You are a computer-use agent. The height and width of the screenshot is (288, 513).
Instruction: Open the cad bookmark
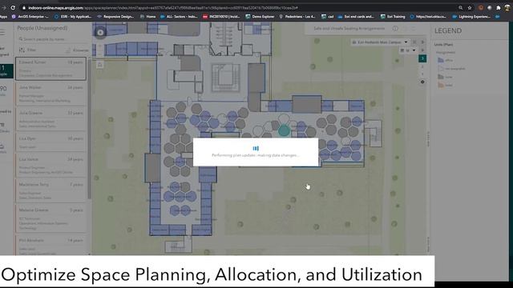click(x=328, y=16)
